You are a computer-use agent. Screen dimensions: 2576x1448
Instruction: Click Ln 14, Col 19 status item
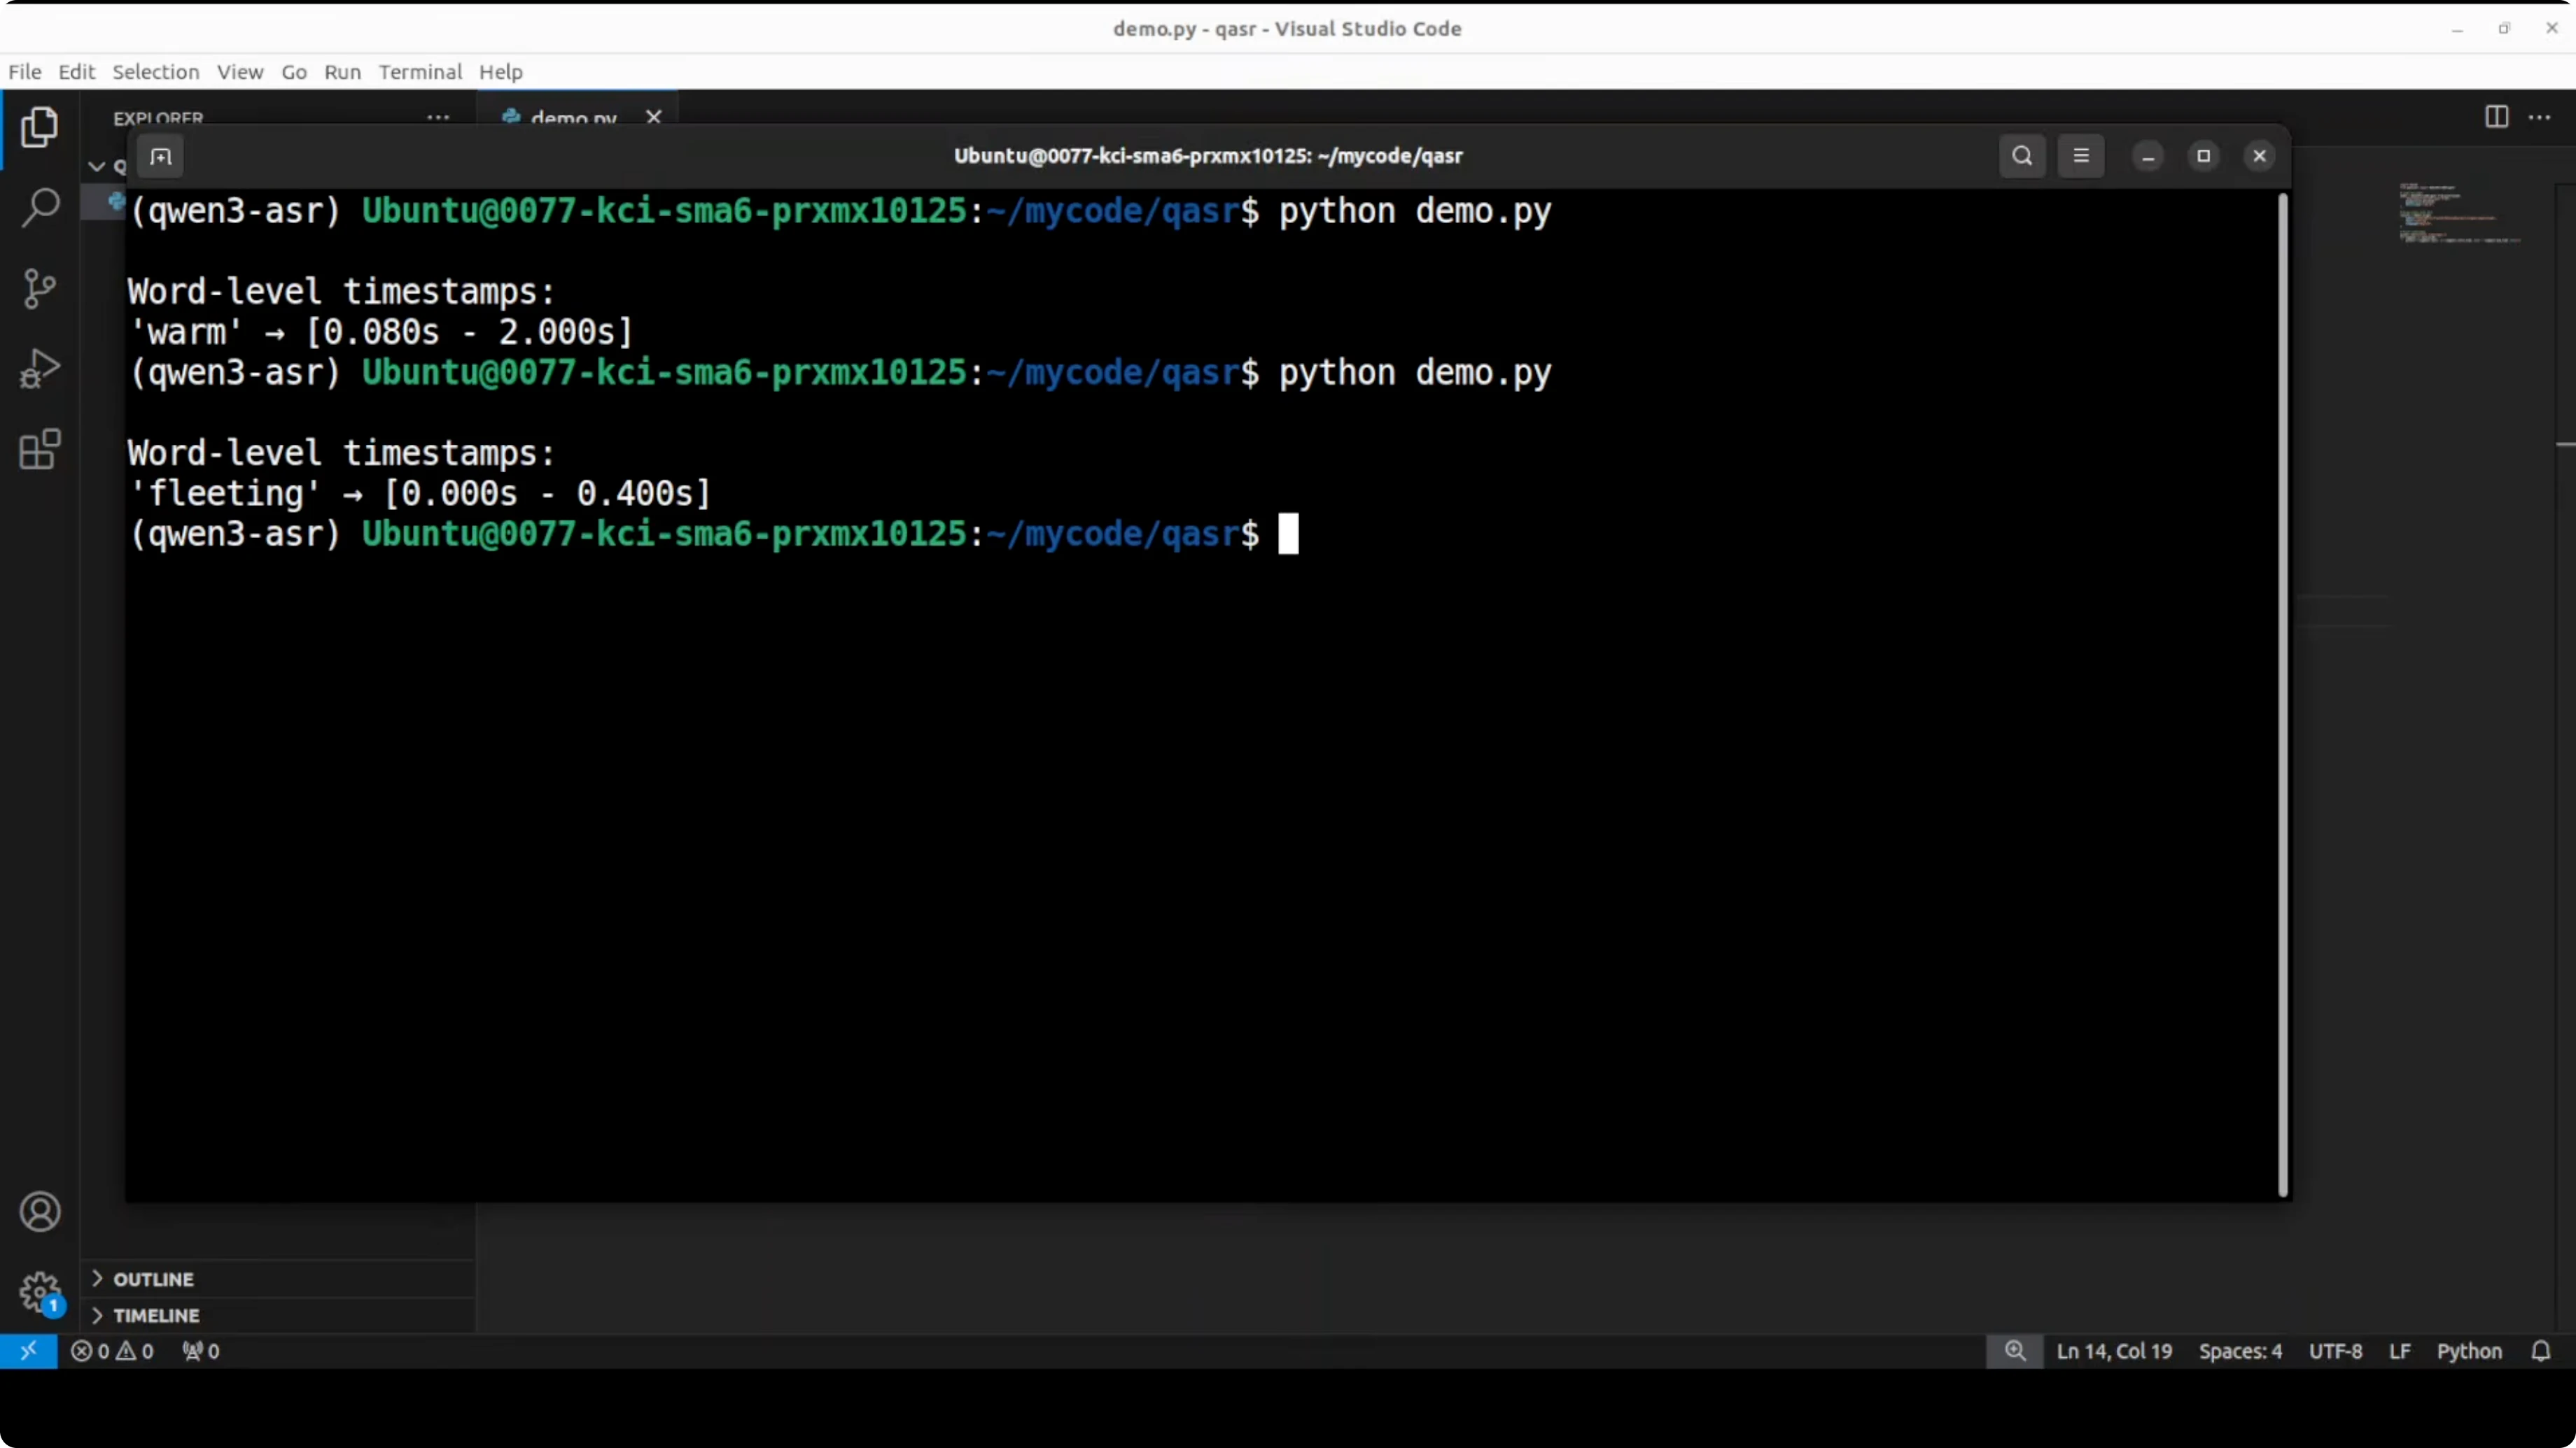point(2114,1351)
